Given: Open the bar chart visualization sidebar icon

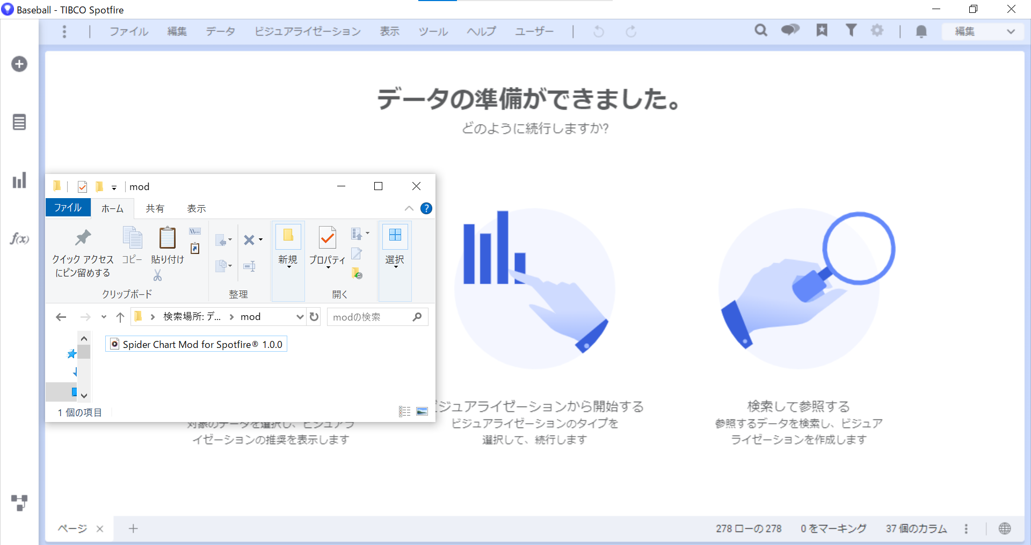Looking at the screenshot, I should coord(19,180).
